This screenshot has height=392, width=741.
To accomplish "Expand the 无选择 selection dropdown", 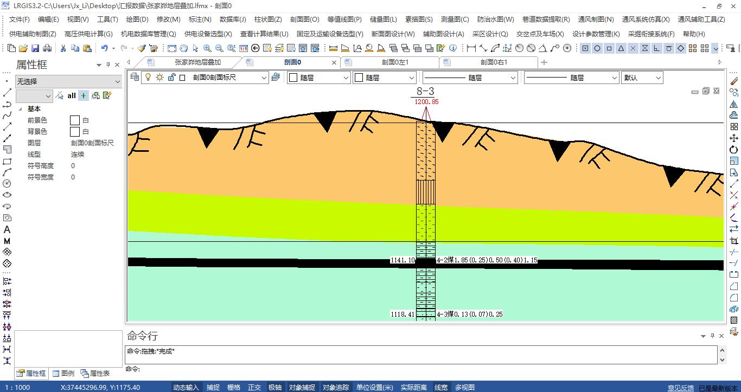I will [118, 82].
